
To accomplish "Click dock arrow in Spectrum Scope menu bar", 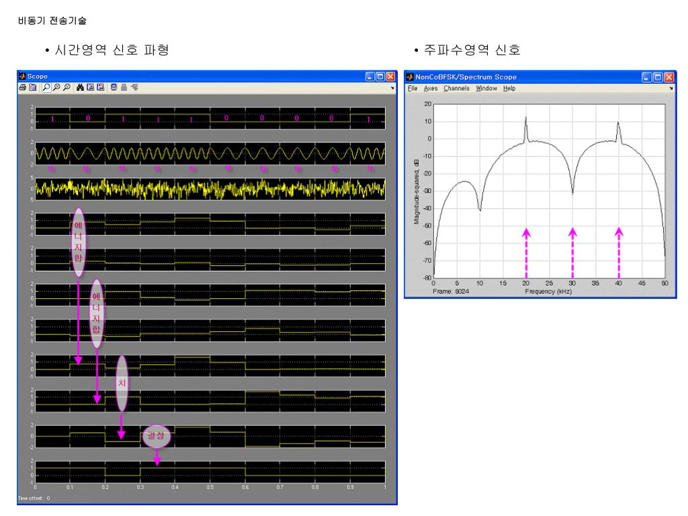I will click(671, 89).
